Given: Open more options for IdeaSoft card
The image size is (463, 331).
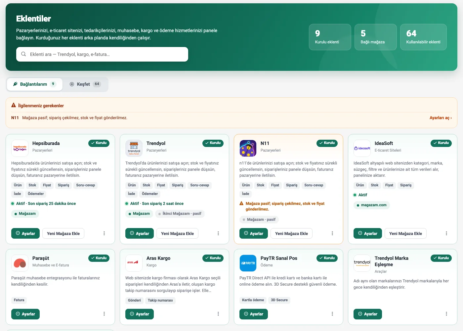Looking at the screenshot, I should coord(446,233).
